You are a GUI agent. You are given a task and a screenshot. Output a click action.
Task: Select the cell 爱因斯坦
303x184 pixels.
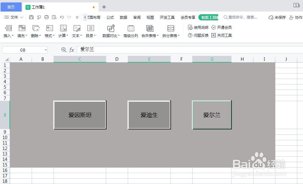pos(80,115)
